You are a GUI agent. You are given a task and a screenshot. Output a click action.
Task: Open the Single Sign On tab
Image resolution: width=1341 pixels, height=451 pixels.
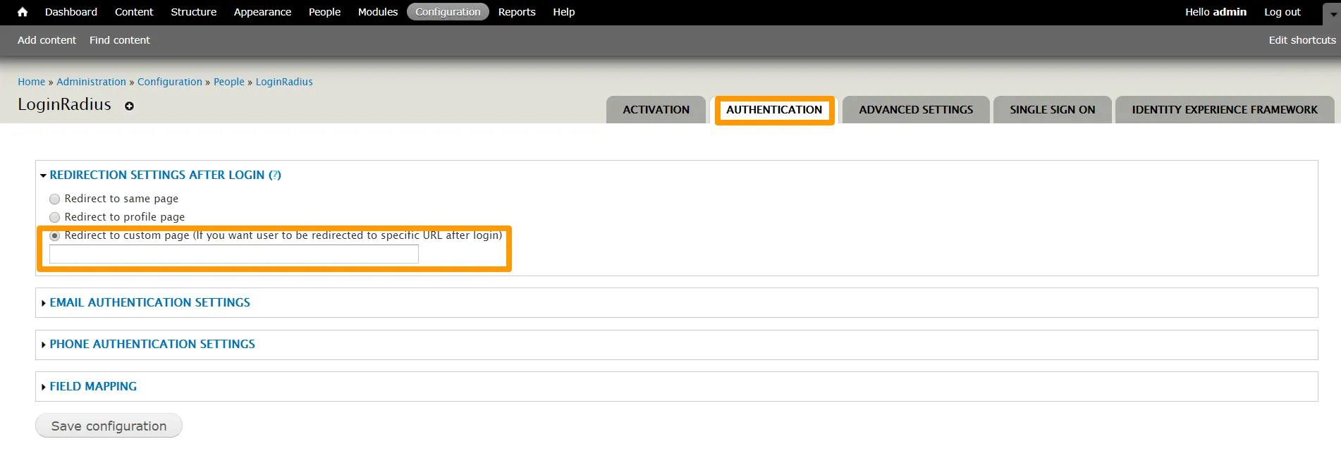pos(1052,110)
